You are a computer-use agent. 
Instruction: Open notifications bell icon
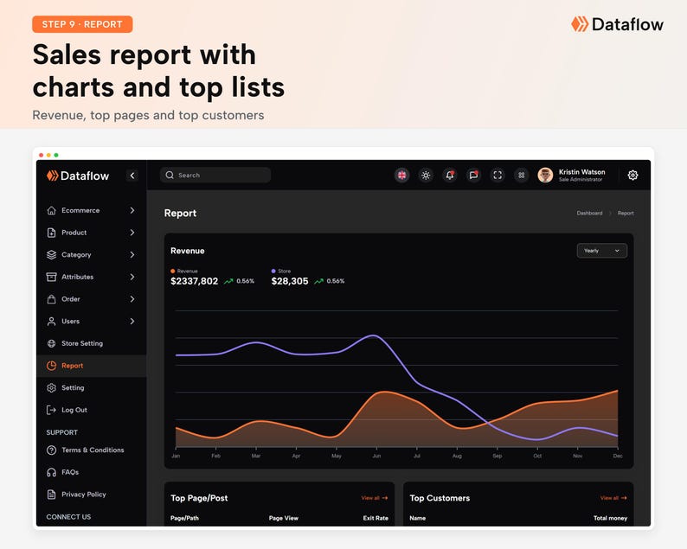point(450,176)
